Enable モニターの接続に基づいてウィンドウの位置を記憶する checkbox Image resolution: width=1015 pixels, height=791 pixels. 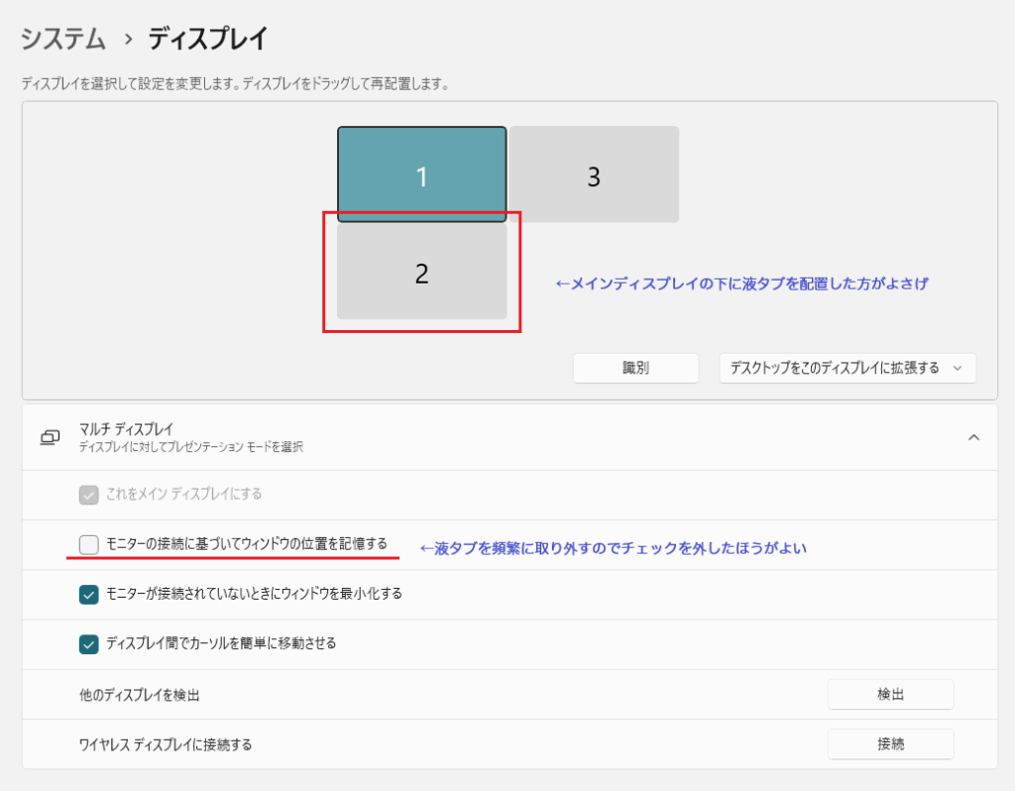88,544
